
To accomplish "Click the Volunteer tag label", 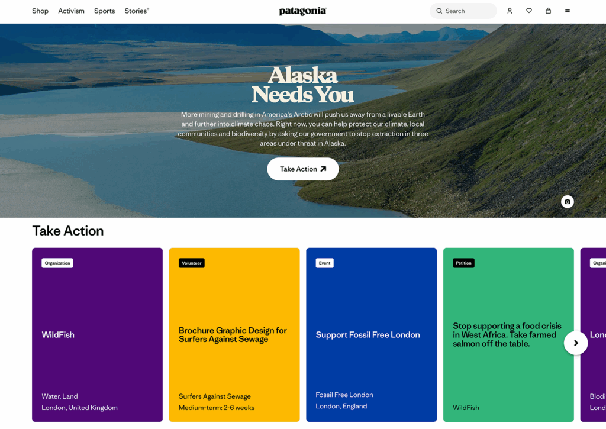I will (x=192, y=263).
